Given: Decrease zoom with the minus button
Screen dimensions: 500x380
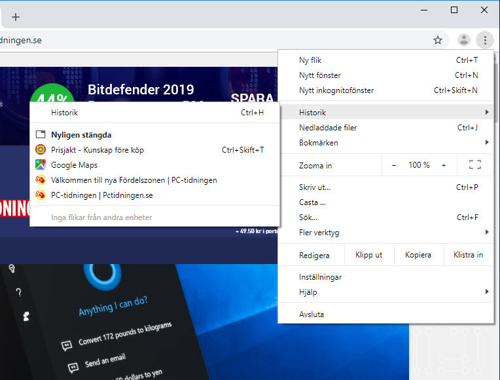Looking at the screenshot, I should point(394,165).
